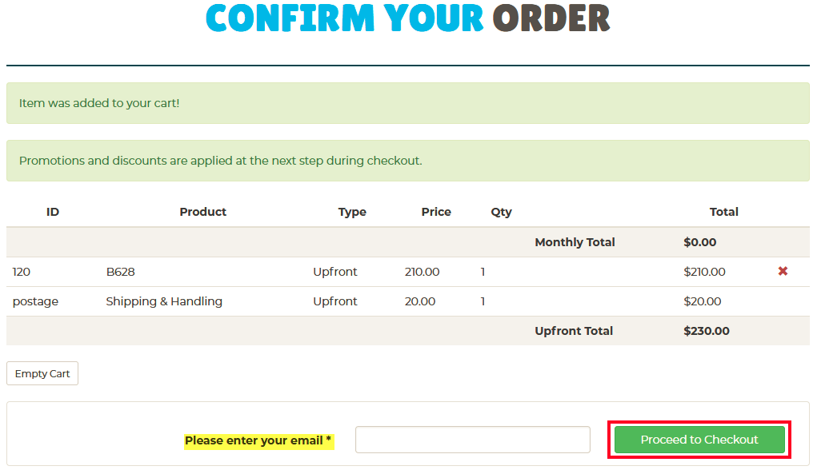Click the Price column header
This screenshot has width=813, height=470.
pyautogui.click(x=436, y=212)
